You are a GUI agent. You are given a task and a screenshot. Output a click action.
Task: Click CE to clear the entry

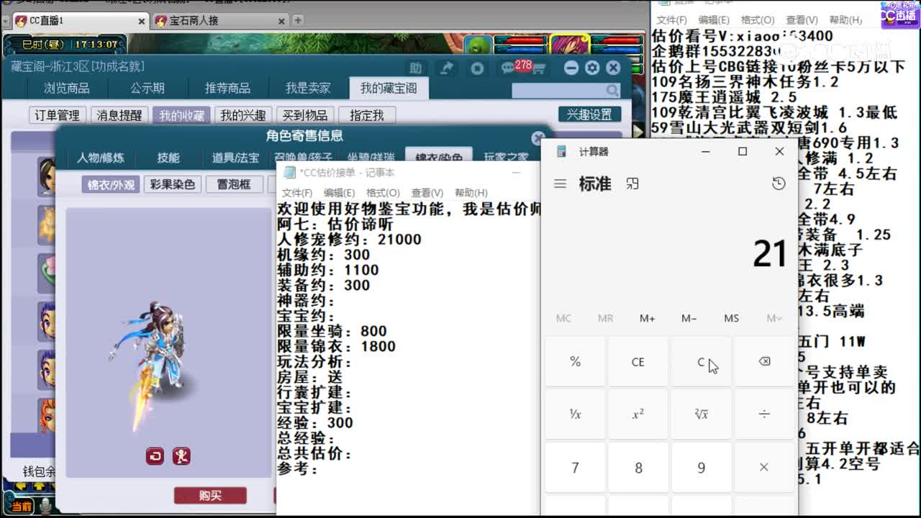[638, 362]
